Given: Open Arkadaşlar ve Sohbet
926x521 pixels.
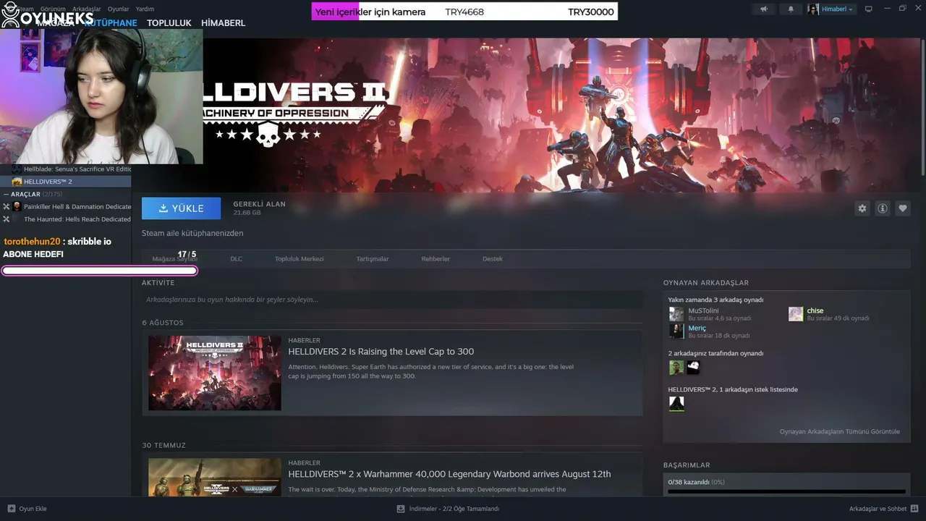Looking at the screenshot, I should coord(878,509).
